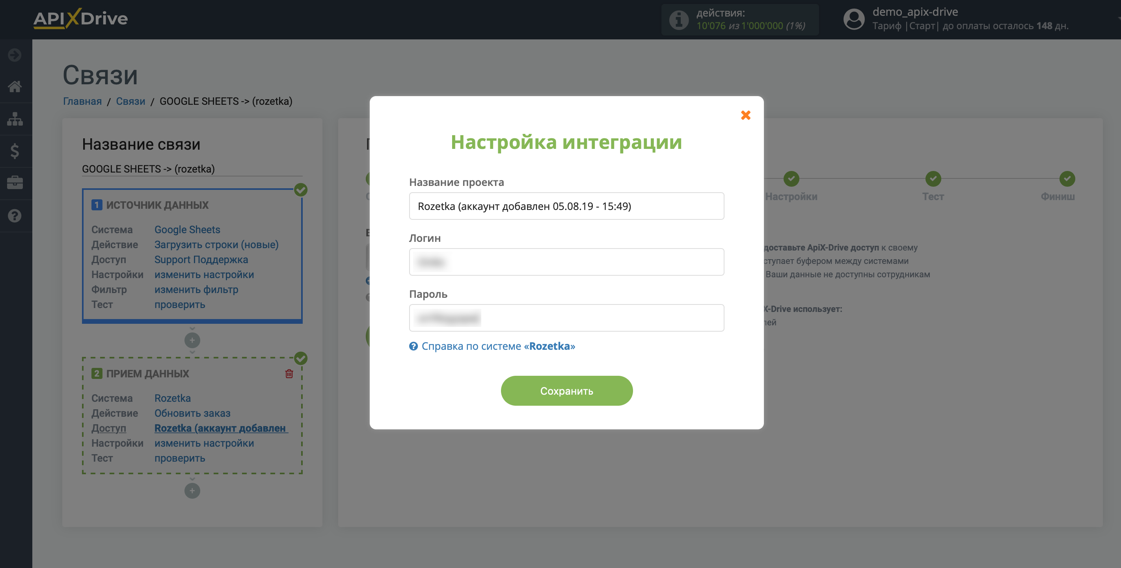Open Rozetka system link in receiver block
Screen dimensions: 1121x568
[x=172, y=398]
